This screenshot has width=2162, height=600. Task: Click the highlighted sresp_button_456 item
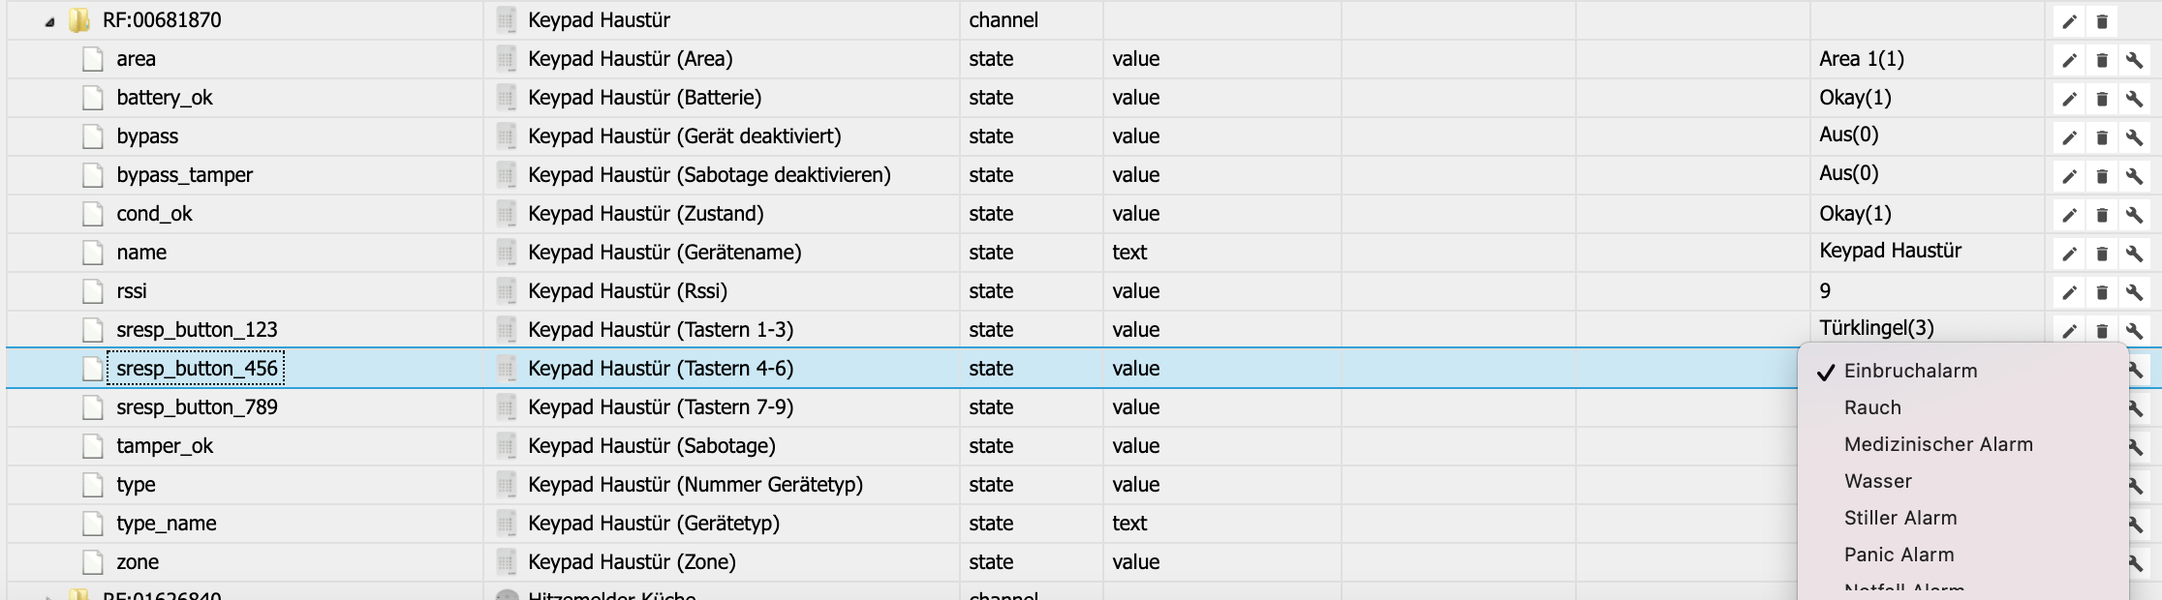[x=197, y=369]
